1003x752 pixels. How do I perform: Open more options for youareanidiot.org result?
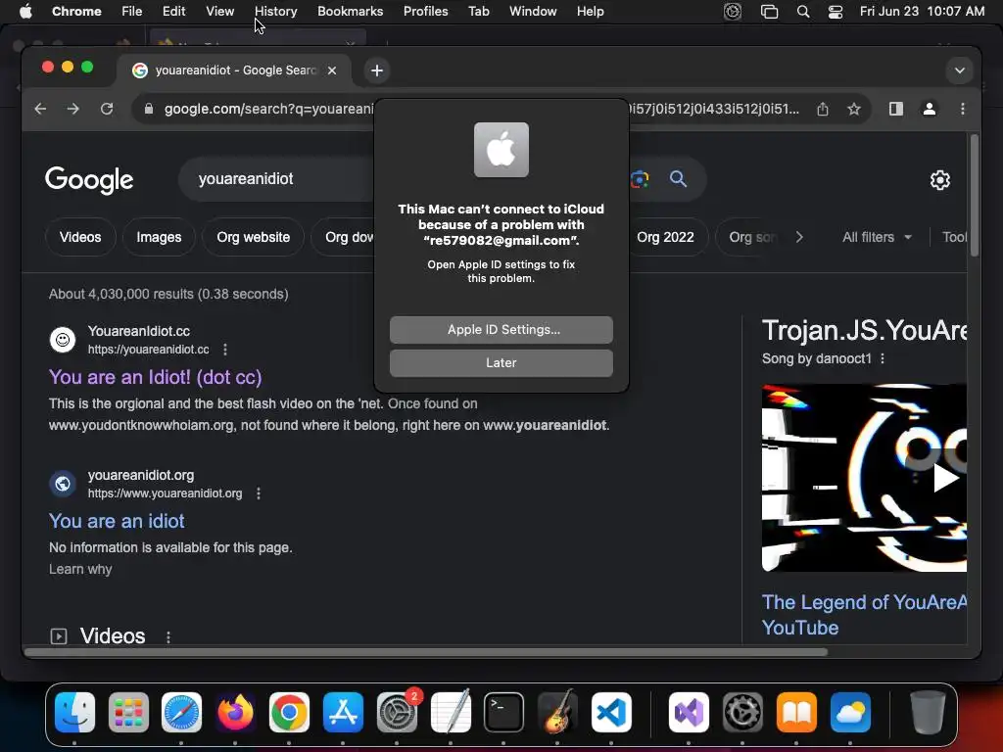259,493
